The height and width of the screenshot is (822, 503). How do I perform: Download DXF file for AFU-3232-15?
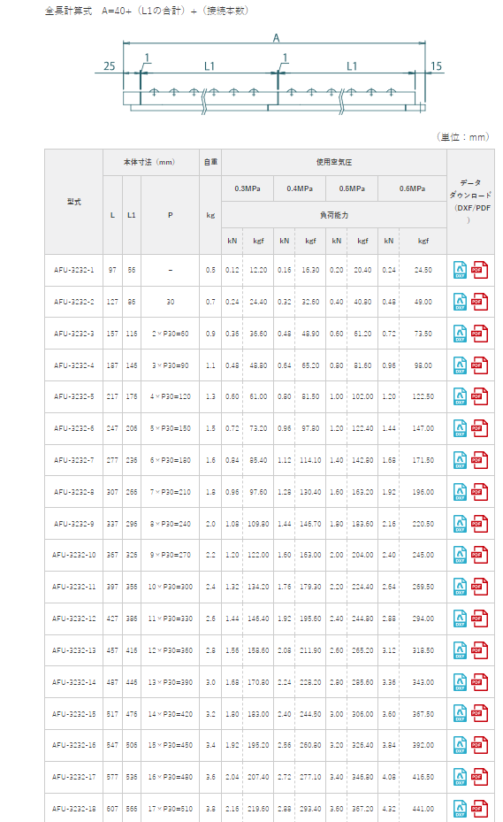point(460,713)
